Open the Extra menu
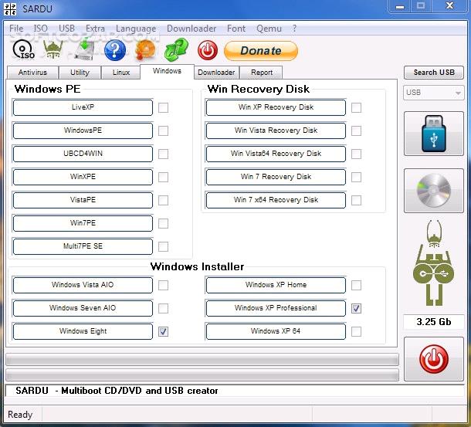Screen dimensions: 471x427 point(95,29)
